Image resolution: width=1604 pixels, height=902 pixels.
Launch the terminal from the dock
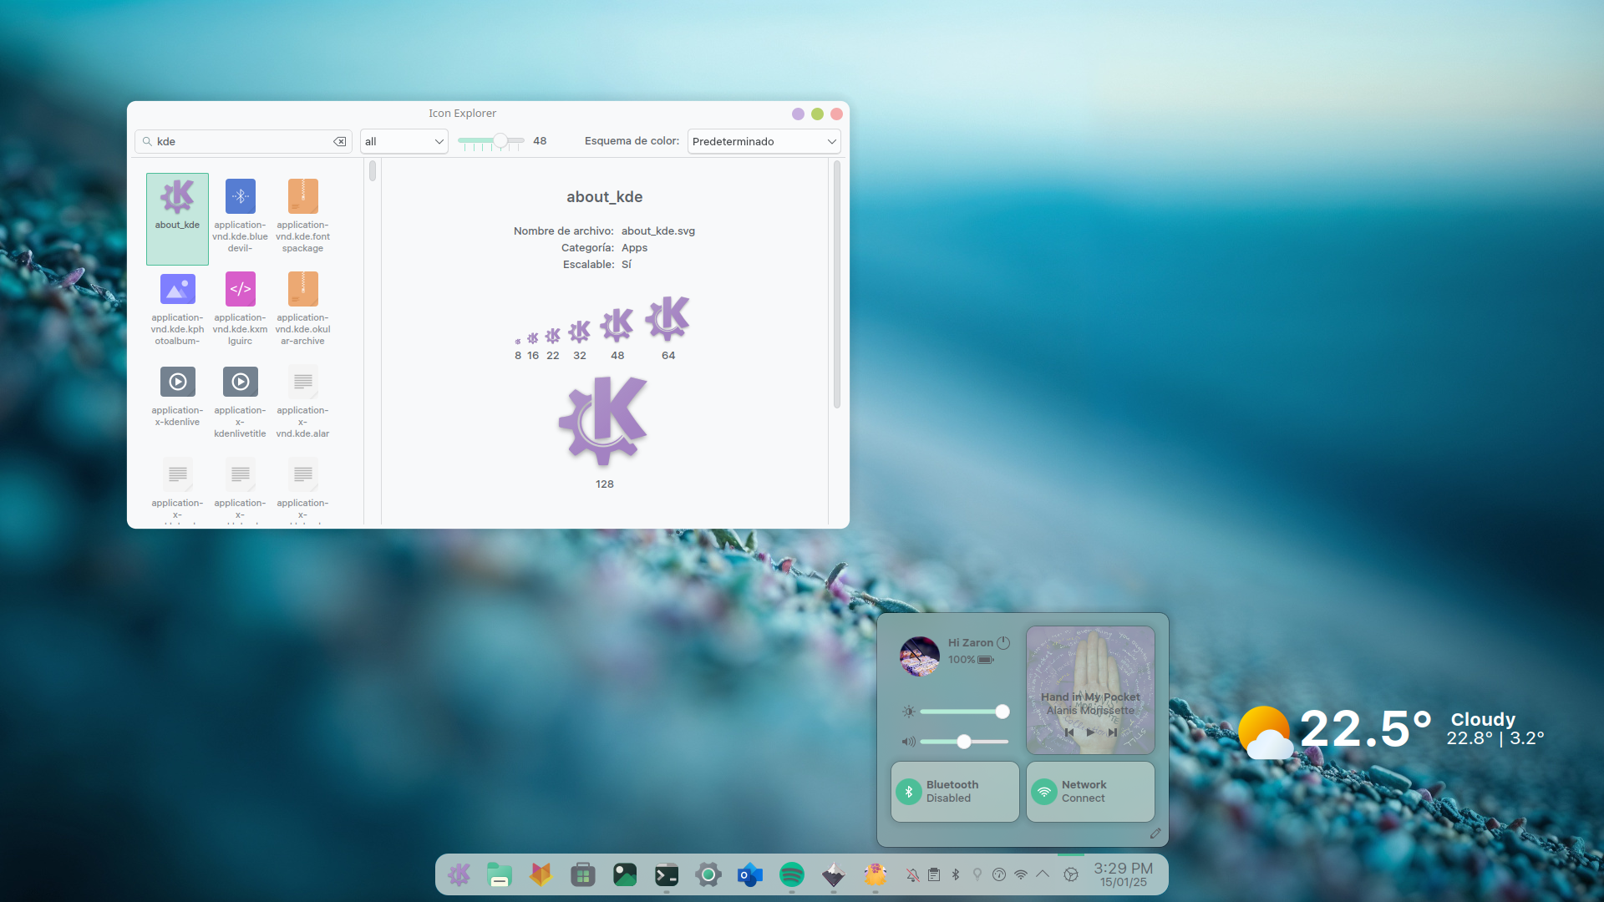point(667,874)
